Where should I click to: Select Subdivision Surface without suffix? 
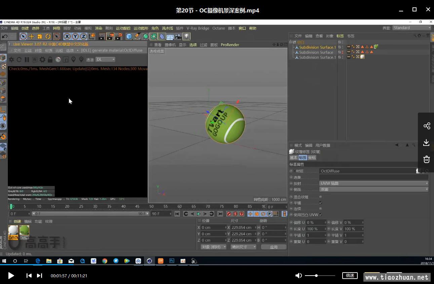coord(316,52)
